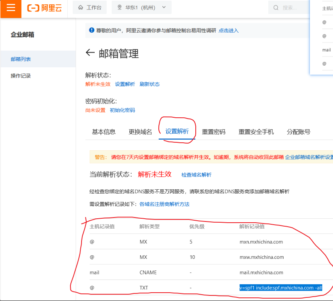Switch to the 更换域名 tab
This screenshot has height=301, width=333.
click(x=140, y=132)
